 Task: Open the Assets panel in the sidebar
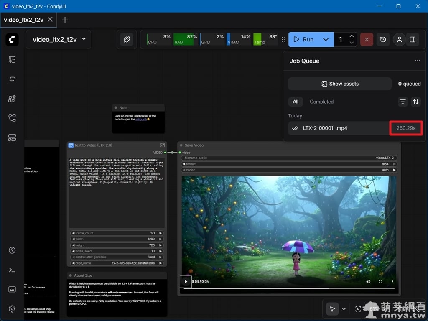12,60
